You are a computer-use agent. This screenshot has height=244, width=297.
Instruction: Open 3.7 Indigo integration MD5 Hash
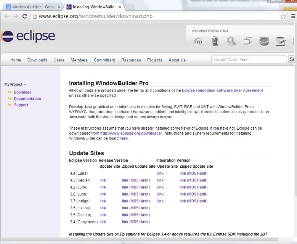197,201
